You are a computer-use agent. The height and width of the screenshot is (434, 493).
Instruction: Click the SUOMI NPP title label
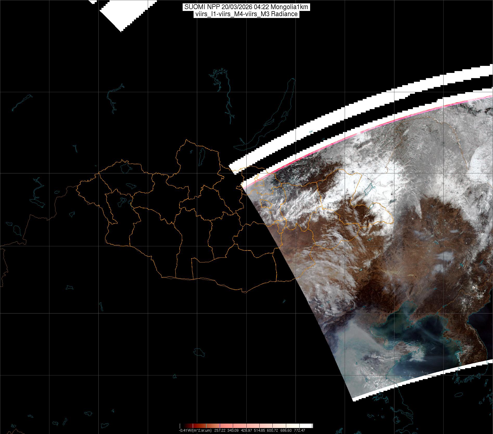246,7
